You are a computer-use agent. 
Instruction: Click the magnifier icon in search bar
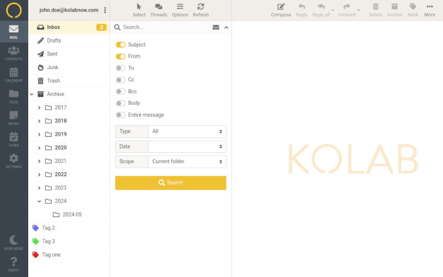pos(117,27)
